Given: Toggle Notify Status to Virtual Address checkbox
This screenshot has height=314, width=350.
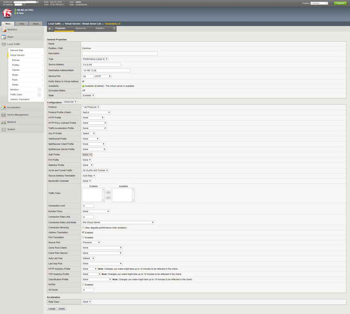Looking at the screenshot, I should (x=83, y=82).
